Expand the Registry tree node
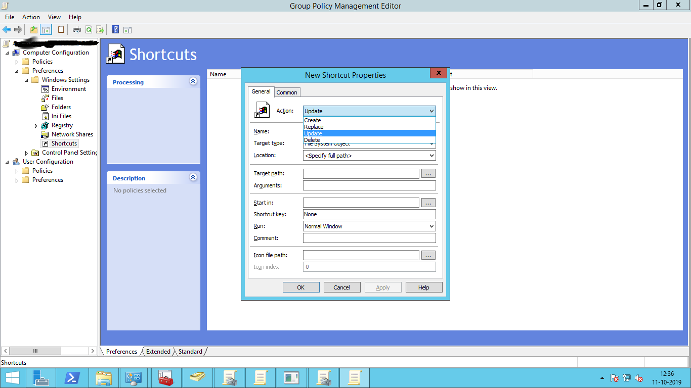 [36, 126]
